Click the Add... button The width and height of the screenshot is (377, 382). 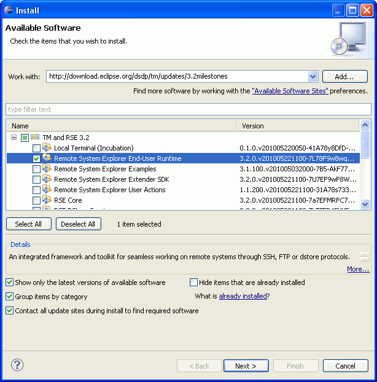(345, 77)
